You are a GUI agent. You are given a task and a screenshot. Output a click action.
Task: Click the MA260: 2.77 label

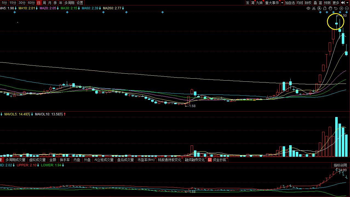point(112,8)
